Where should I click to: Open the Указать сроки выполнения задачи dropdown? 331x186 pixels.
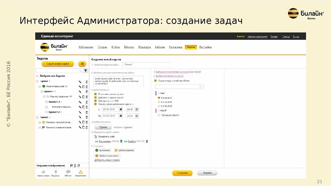(132, 104)
